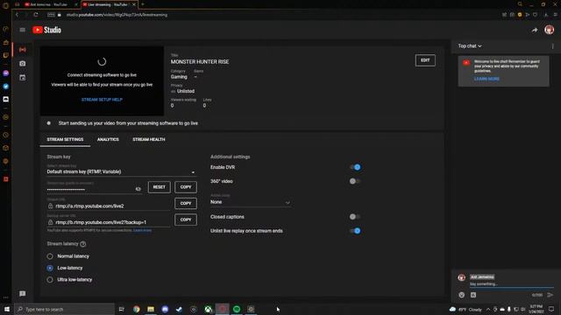Open the Manage calendar icon in sidebar
Viewport: 561px width, 315px height.
pos(23,78)
